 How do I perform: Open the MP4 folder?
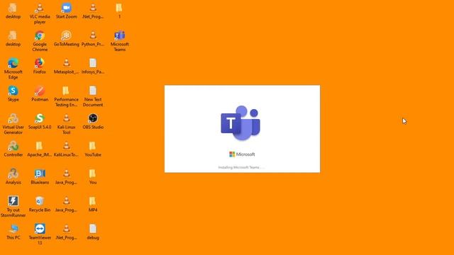(93, 205)
